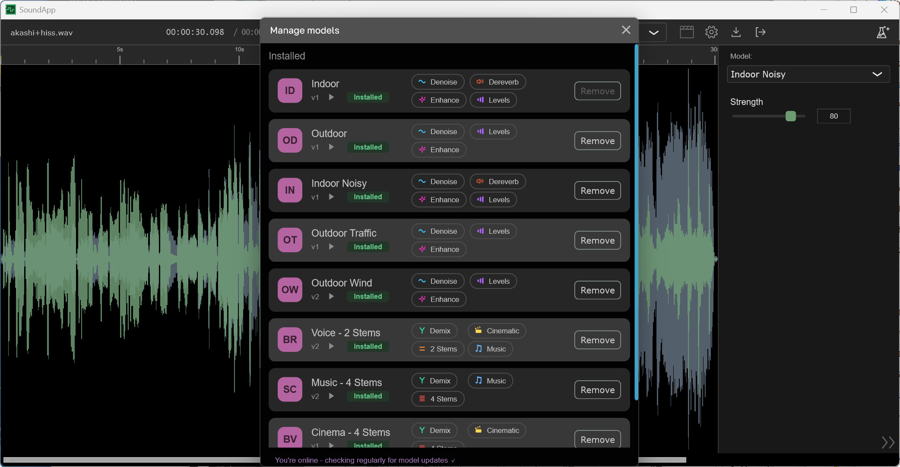Click the Dereverb tag on Indoor Noisy
The width and height of the screenshot is (900, 467).
click(x=498, y=182)
